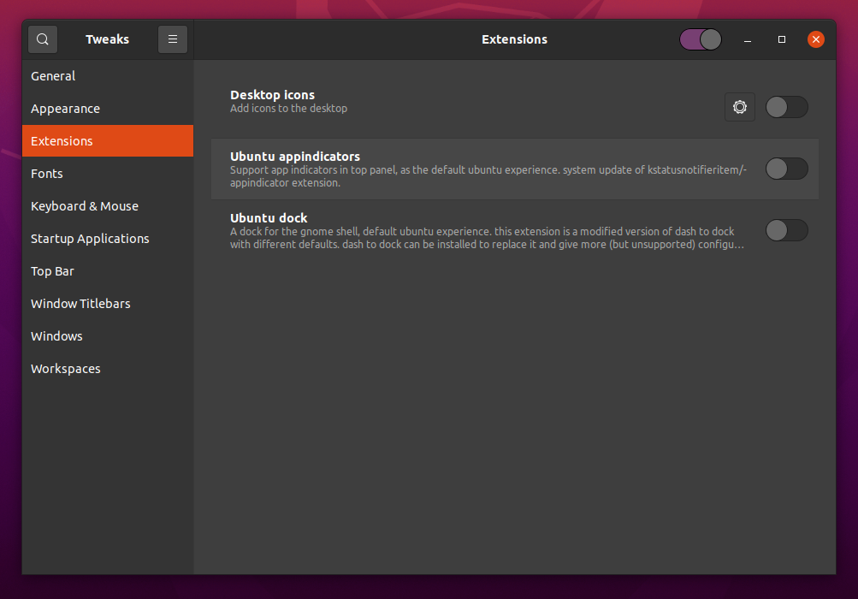Enable the Desktop icons extension switch
The height and width of the screenshot is (599, 858).
tap(786, 107)
